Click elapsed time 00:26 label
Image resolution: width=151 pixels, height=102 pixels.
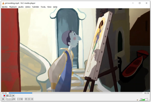4,93
